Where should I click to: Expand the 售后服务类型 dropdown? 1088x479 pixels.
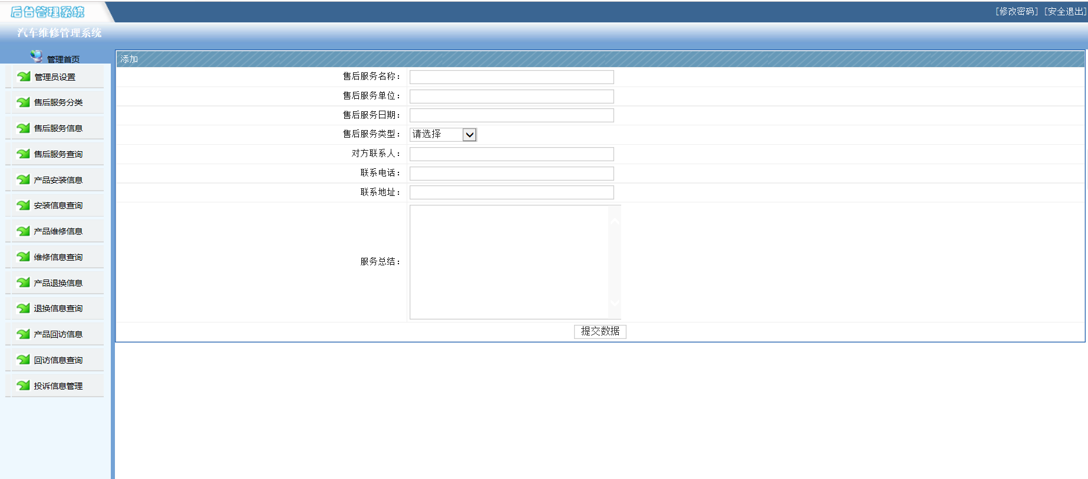point(443,135)
